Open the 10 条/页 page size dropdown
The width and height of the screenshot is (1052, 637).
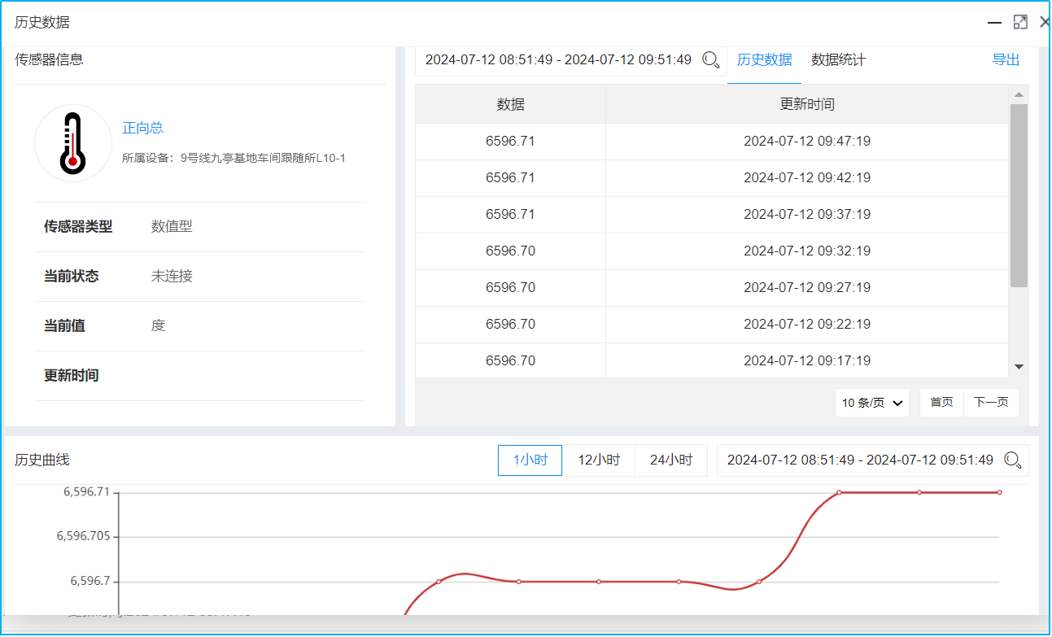[872, 403]
